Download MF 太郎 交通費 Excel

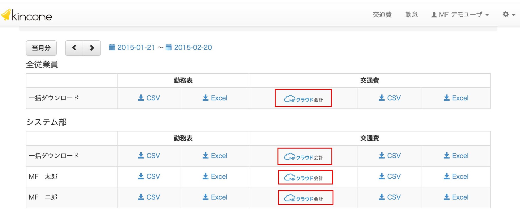[x=456, y=176]
